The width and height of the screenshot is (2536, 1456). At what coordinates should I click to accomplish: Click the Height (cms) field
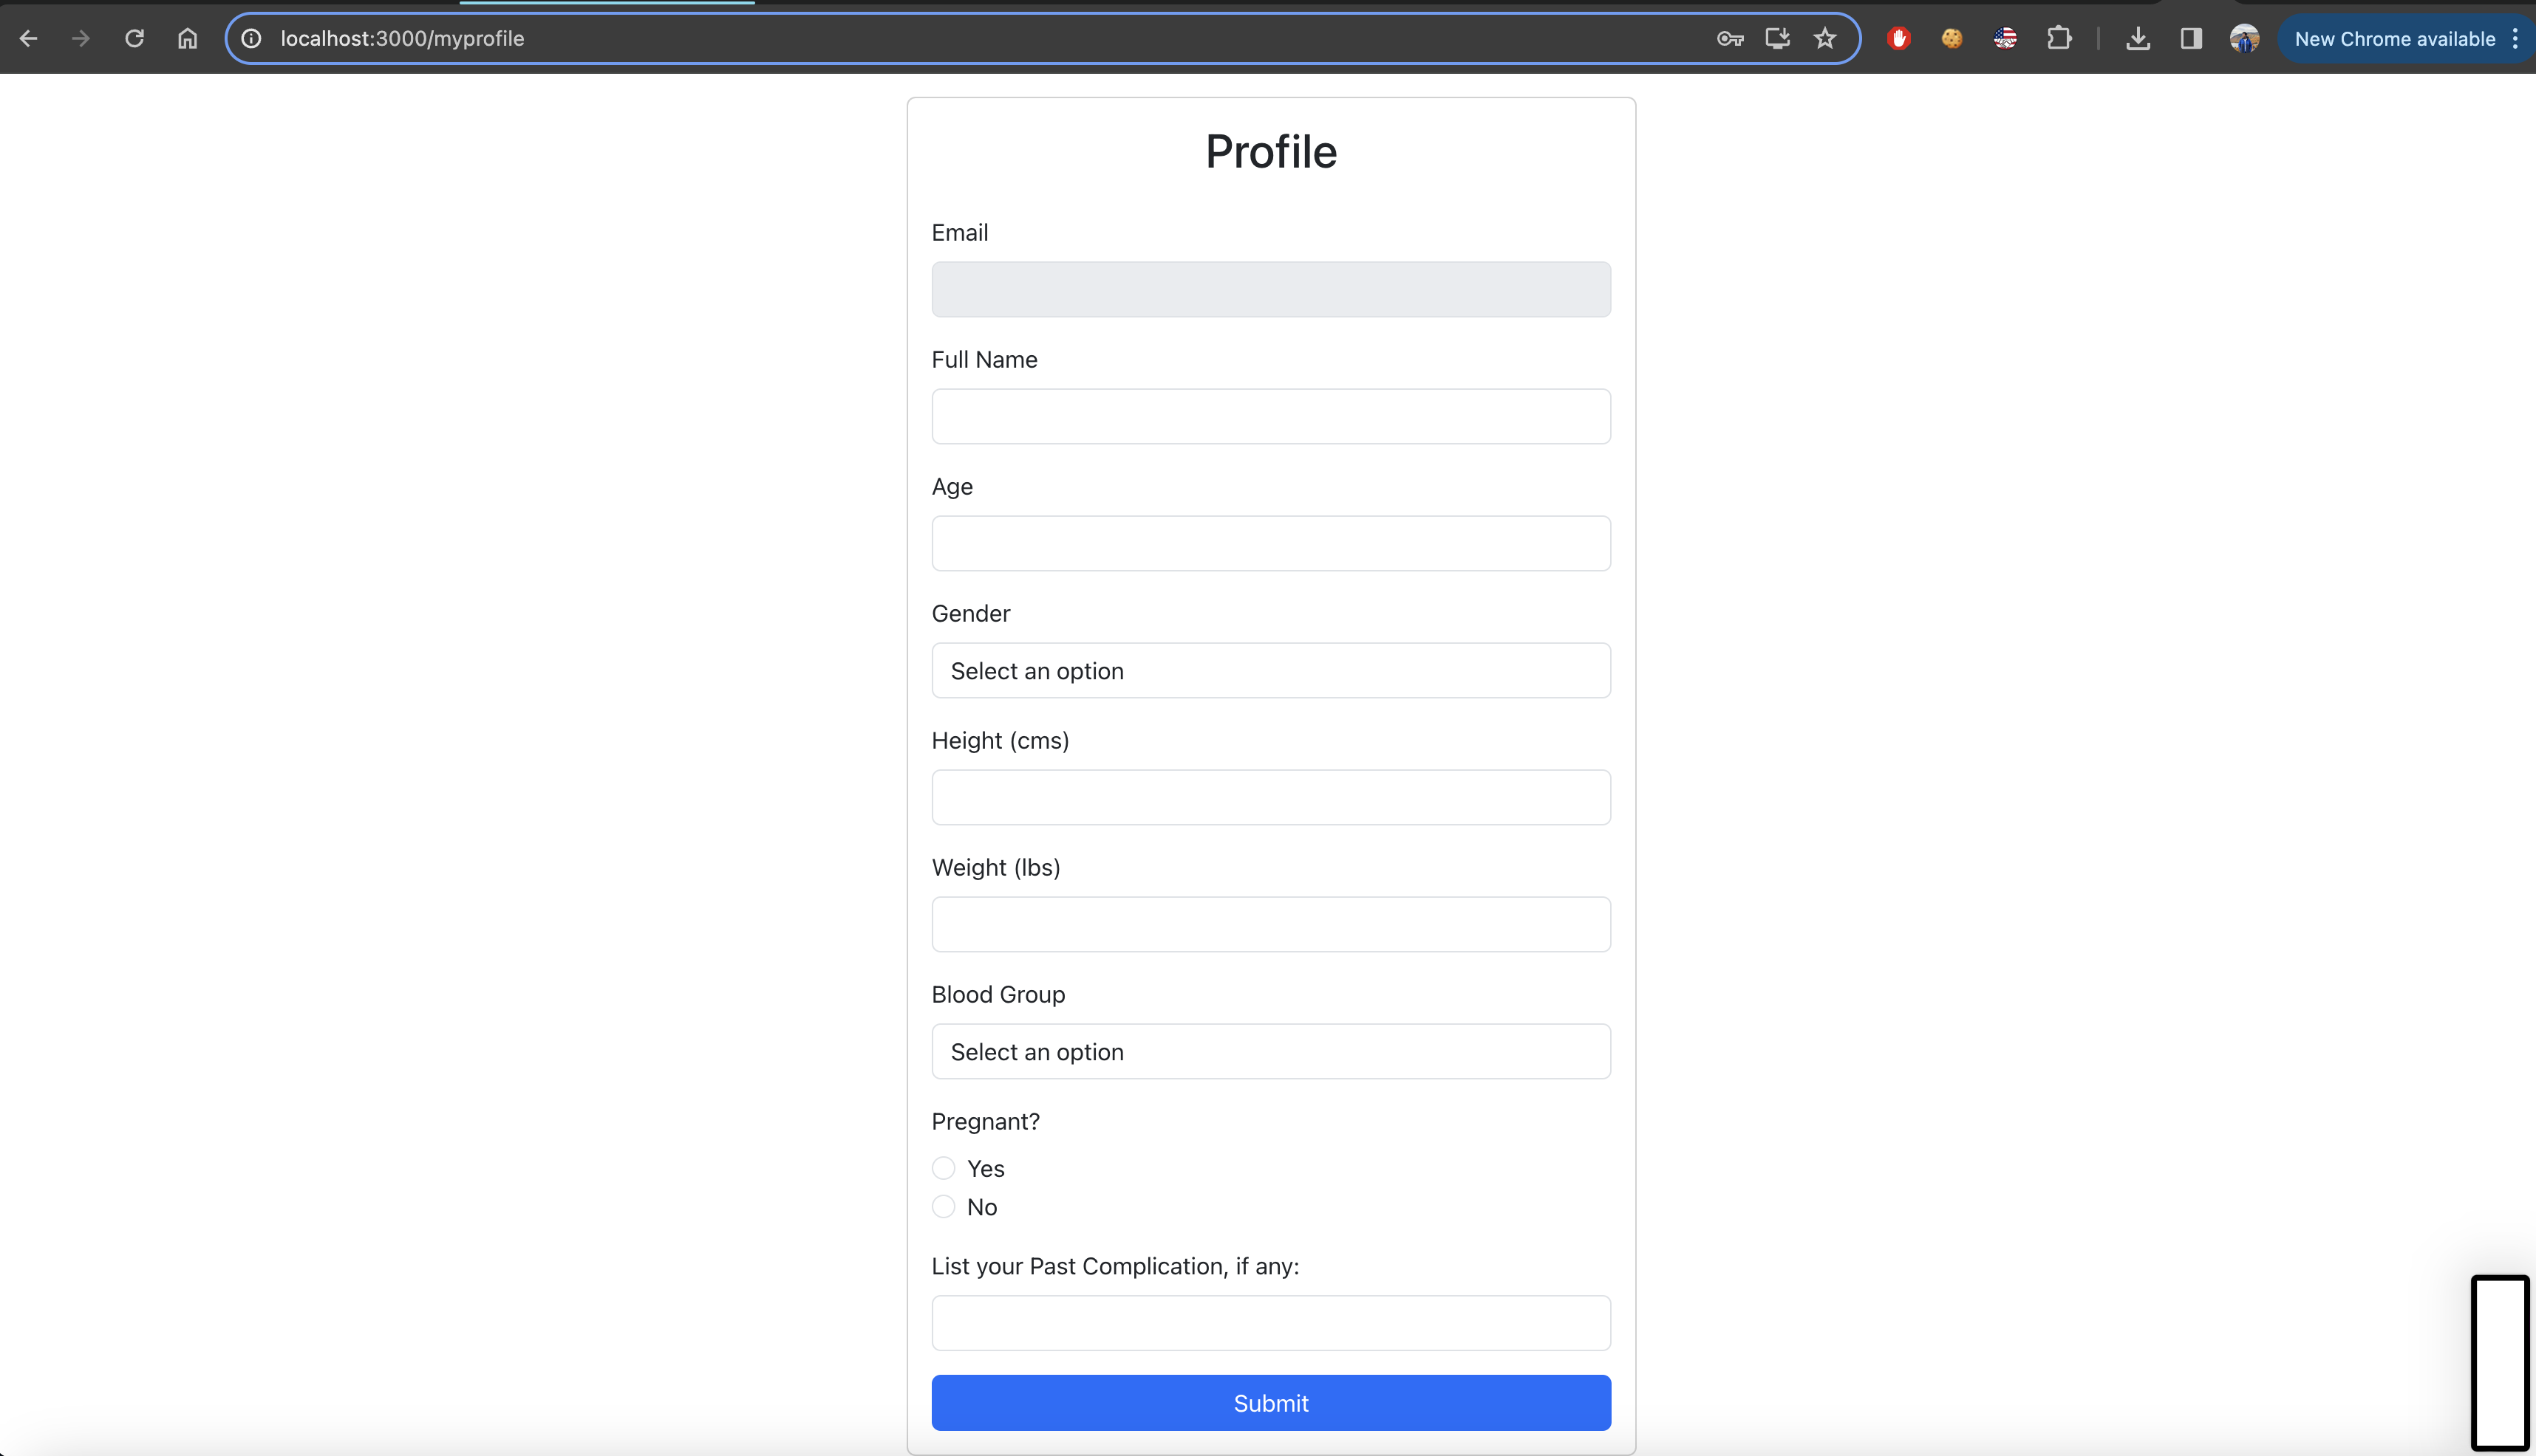tap(1270, 798)
